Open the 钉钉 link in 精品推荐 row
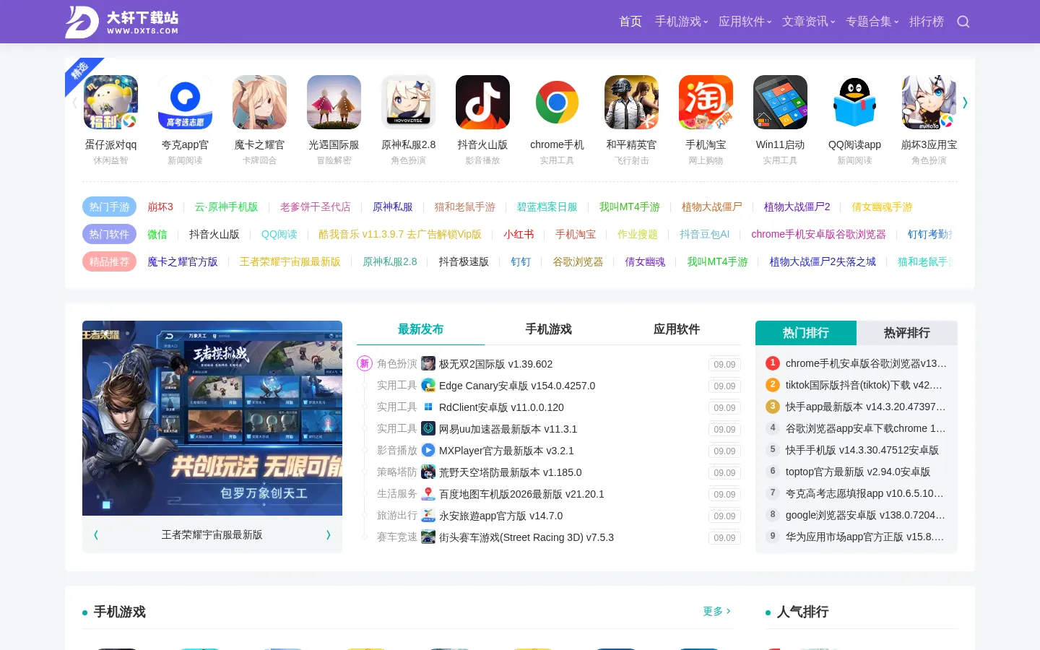Viewport: 1040px width, 650px height. pyautogui.click(x=521, y=261)
